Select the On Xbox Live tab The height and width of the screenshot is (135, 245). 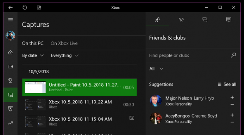(x=64, y=43)
